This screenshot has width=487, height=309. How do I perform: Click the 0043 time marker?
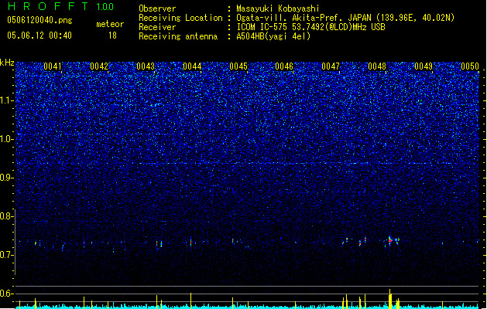point(146,66)
